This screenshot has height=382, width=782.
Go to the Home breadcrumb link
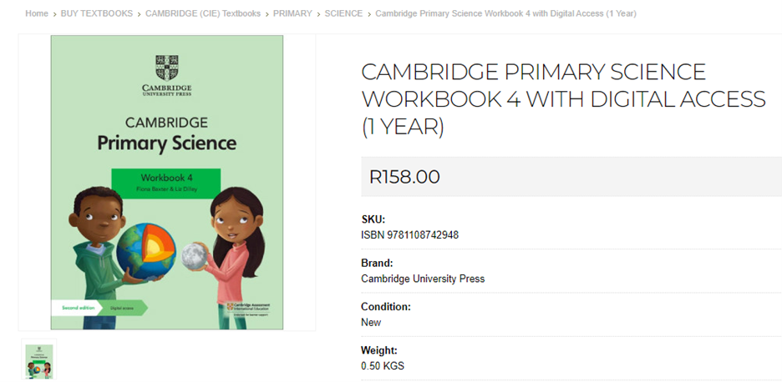(37, 14)
